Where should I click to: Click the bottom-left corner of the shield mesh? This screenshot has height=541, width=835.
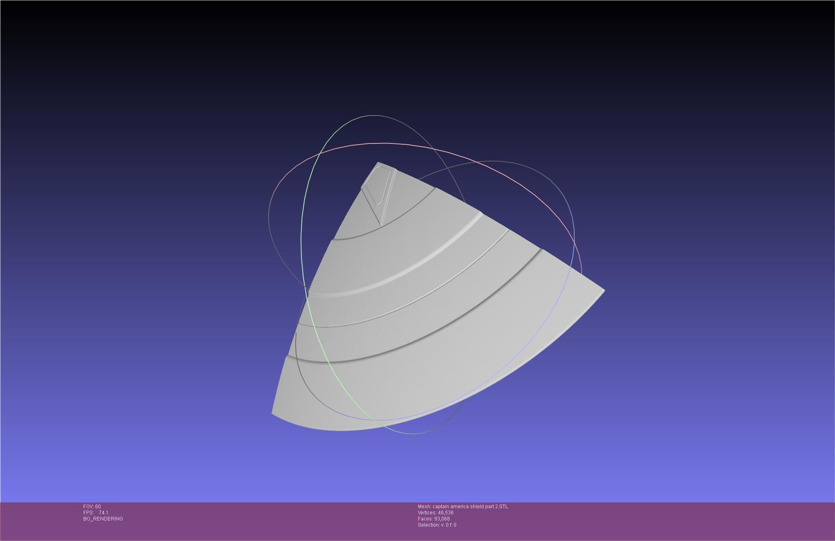274,412
